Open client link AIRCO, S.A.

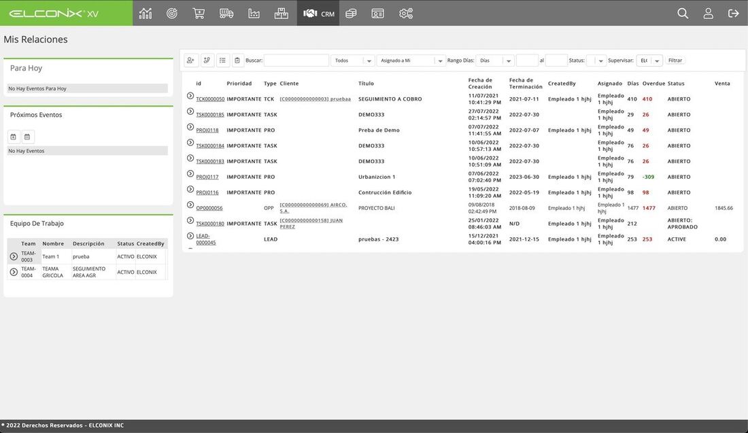pyautogui.click(x=313, y=208)
